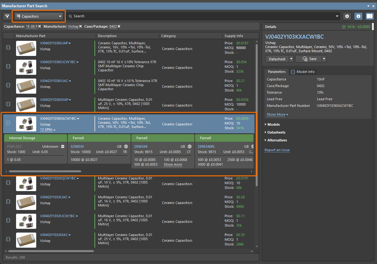Select the Parameters tab
The height and width of the screenshot is (264, 377).
277,72
